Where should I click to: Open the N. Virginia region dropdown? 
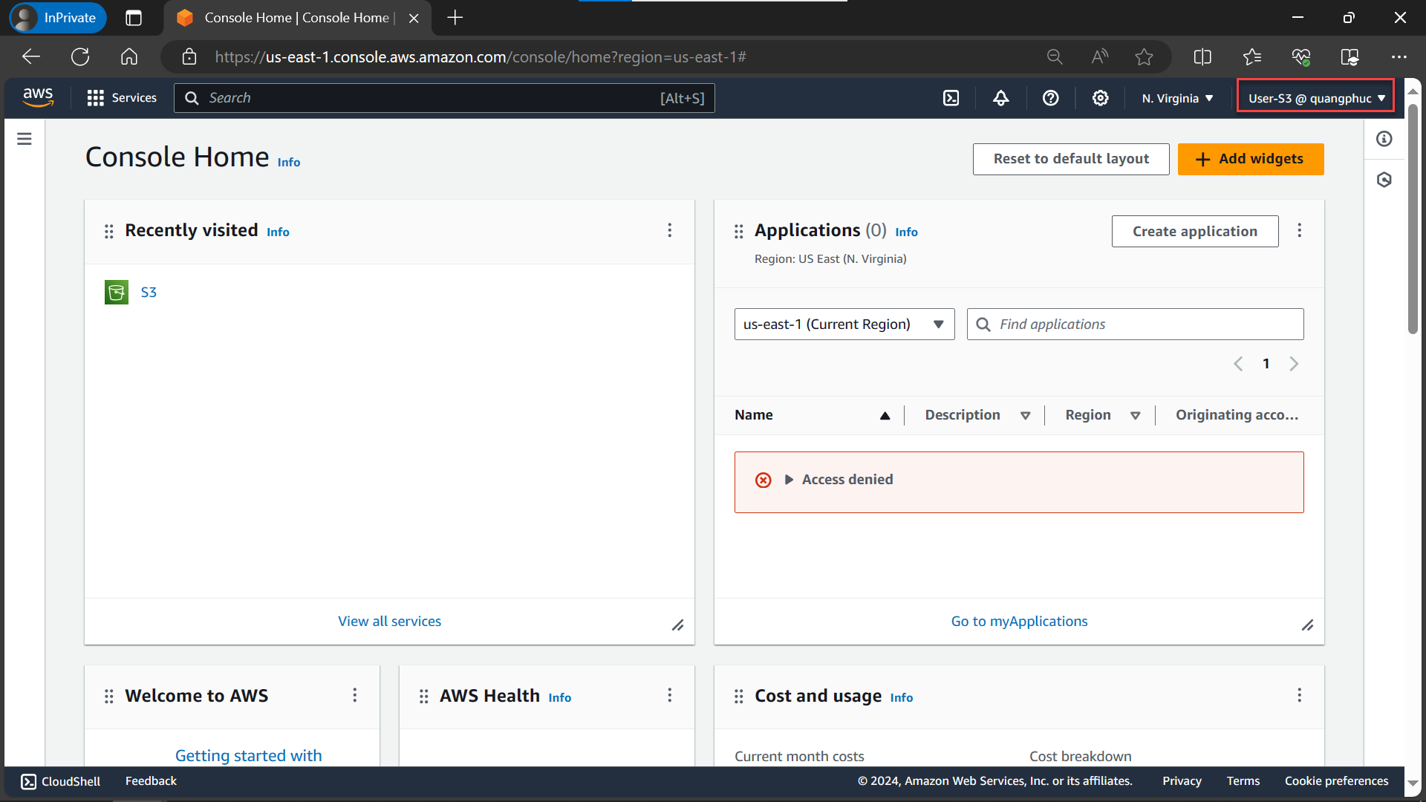[1178, 97]
